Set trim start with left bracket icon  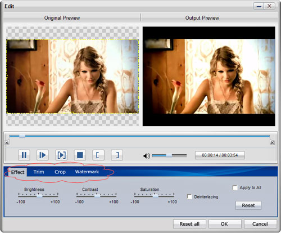pos(98,155)
